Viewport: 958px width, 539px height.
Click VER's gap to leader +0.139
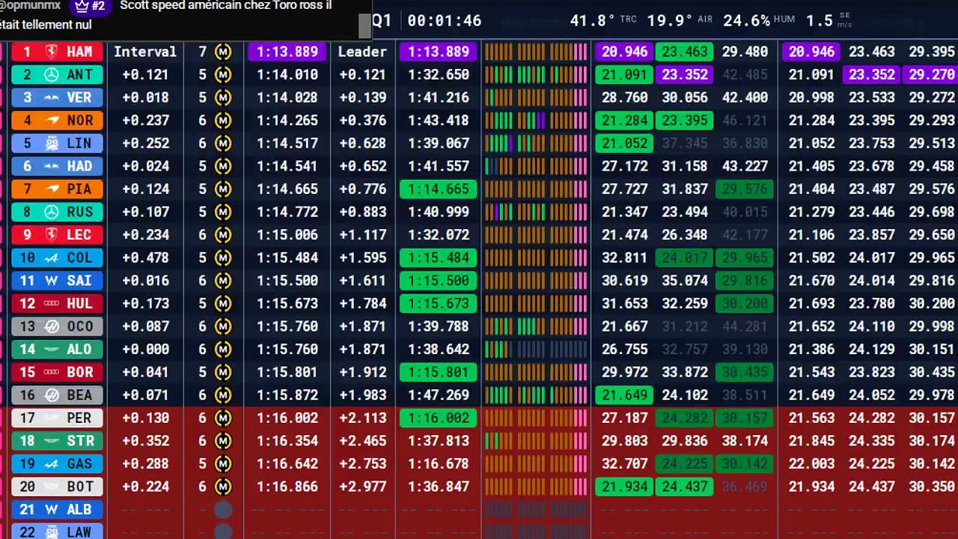pos(362,97)
